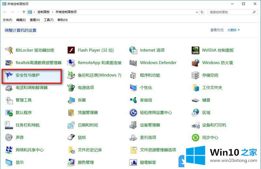Go up one folder level

pyautogui.click(x=24, y=12)
